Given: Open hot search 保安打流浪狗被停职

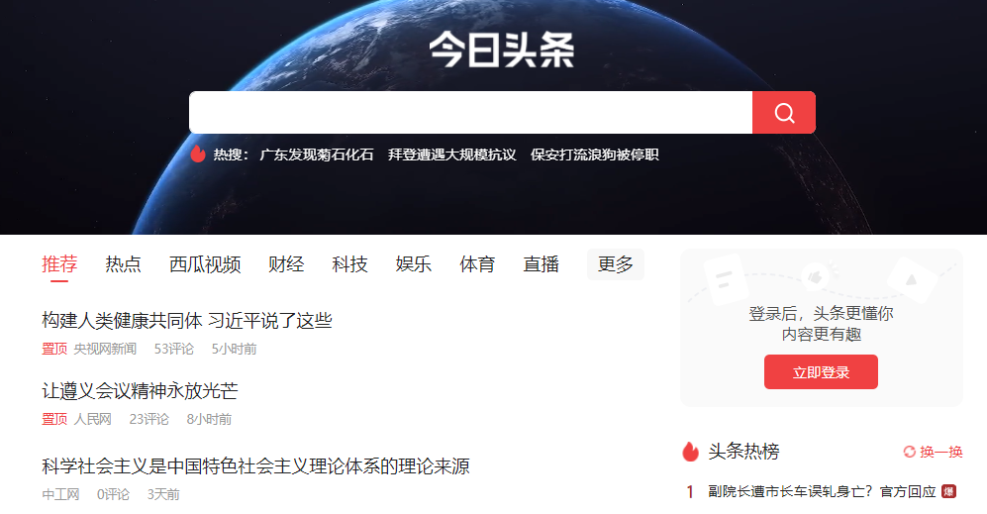Looking at the screenshot, I should click(595, 154).
